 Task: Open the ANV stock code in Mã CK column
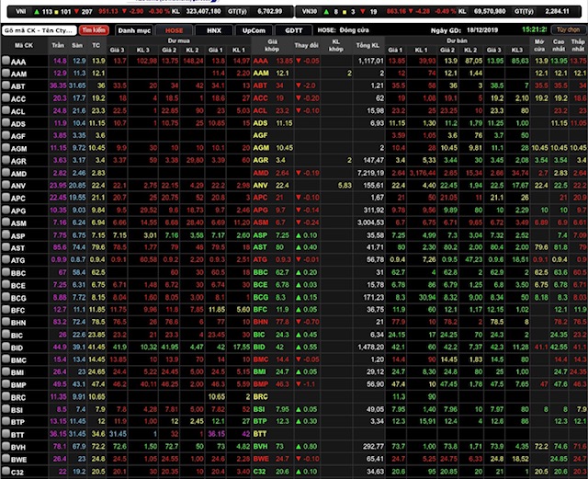click(x=18, y=187)
